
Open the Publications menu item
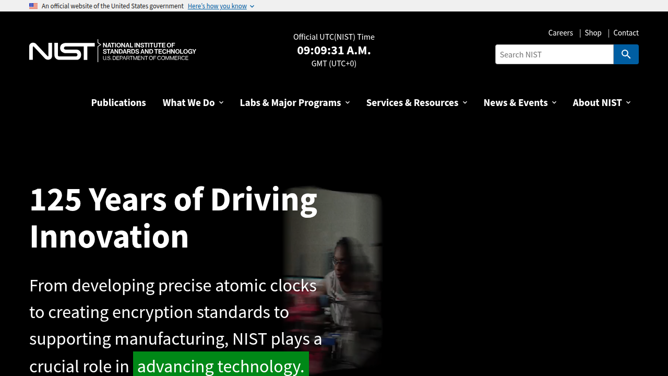(x=118, y=102)
